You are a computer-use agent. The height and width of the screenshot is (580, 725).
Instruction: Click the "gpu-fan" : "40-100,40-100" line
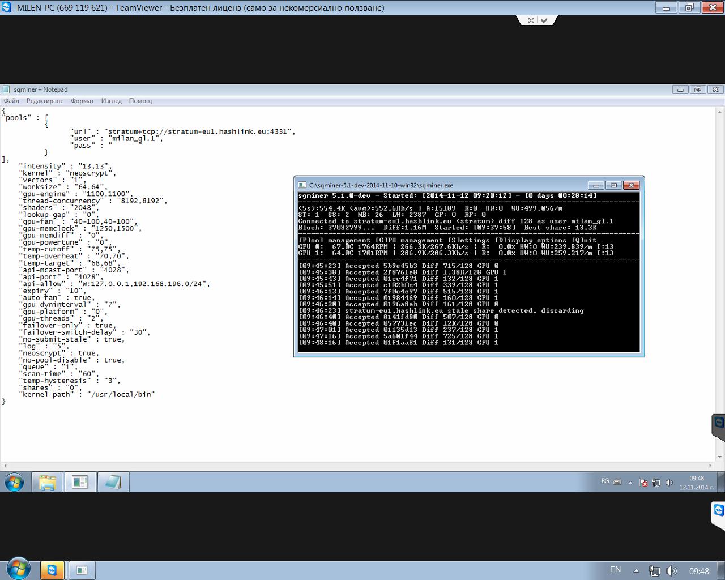[x=78, y=221]
